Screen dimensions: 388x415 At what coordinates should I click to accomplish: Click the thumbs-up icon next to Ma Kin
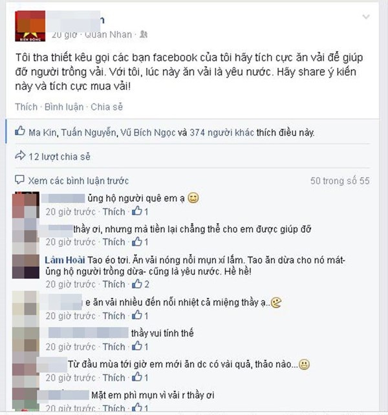(20, 131)
